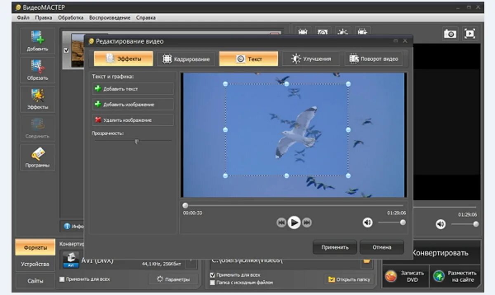This screenshot has width=495, height=295.
Task: Take a snapshot with the camera icon
Action: tap(450, 34)
